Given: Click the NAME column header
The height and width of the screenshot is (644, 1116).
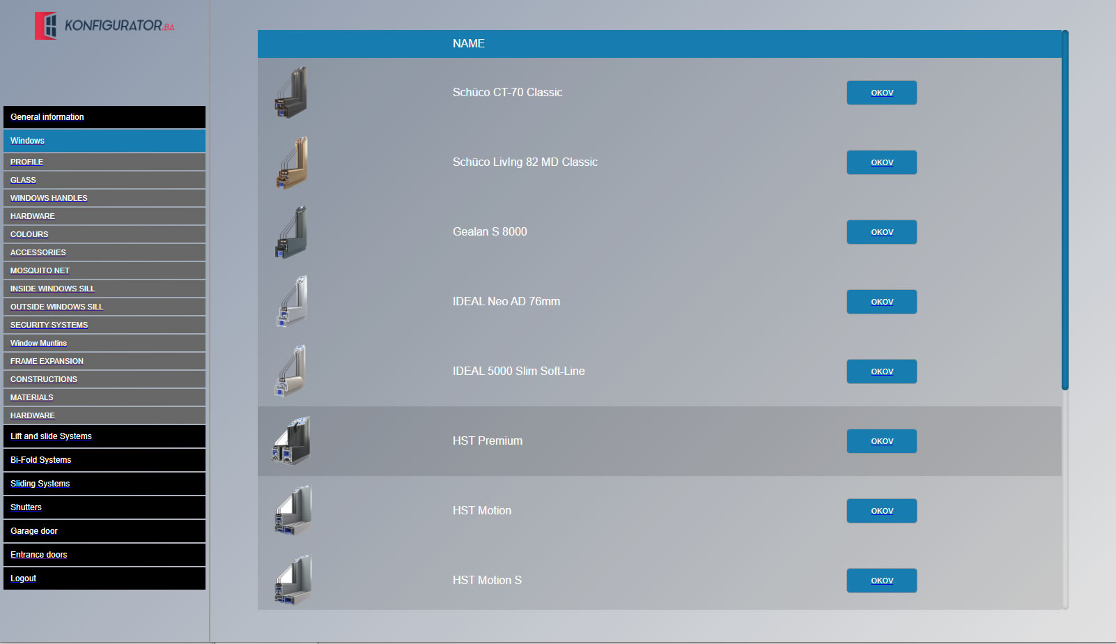Looking at the screenshot, I should point(469,43).
